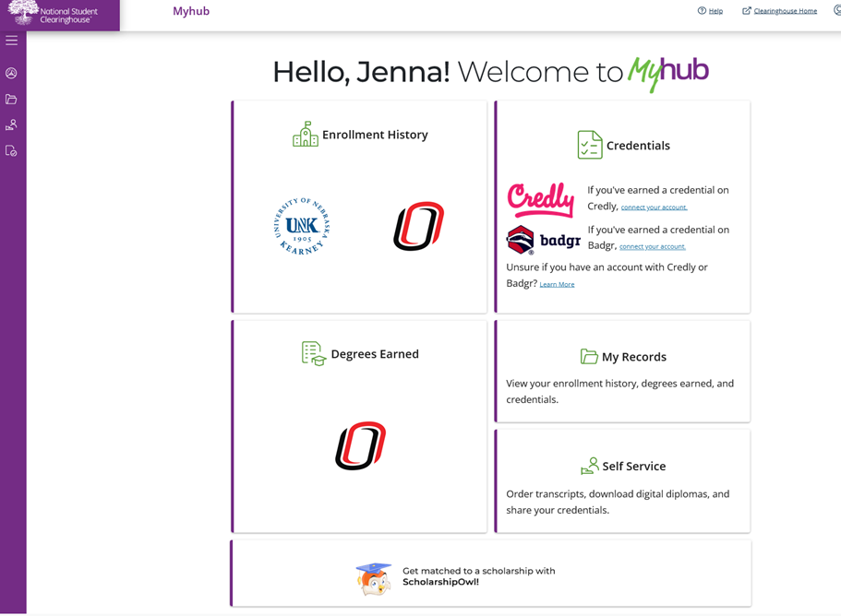
Task: Click the document checkmark icon in the sidebar
Action: (x=11, y=150)
